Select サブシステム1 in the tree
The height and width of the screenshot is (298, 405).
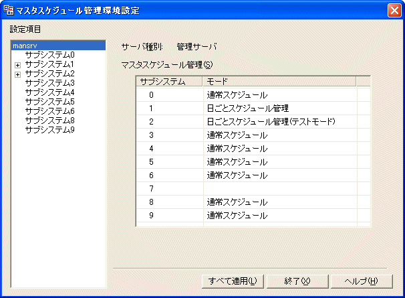click(49, 64)
